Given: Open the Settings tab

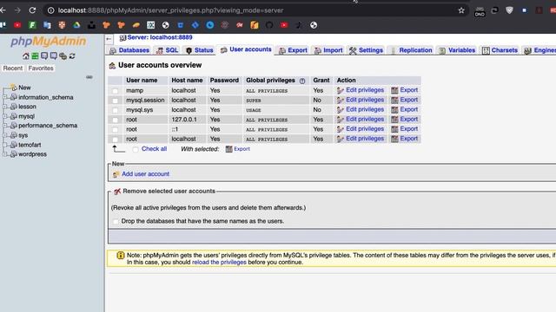Looking at the screenshot, I should (367, 50).
